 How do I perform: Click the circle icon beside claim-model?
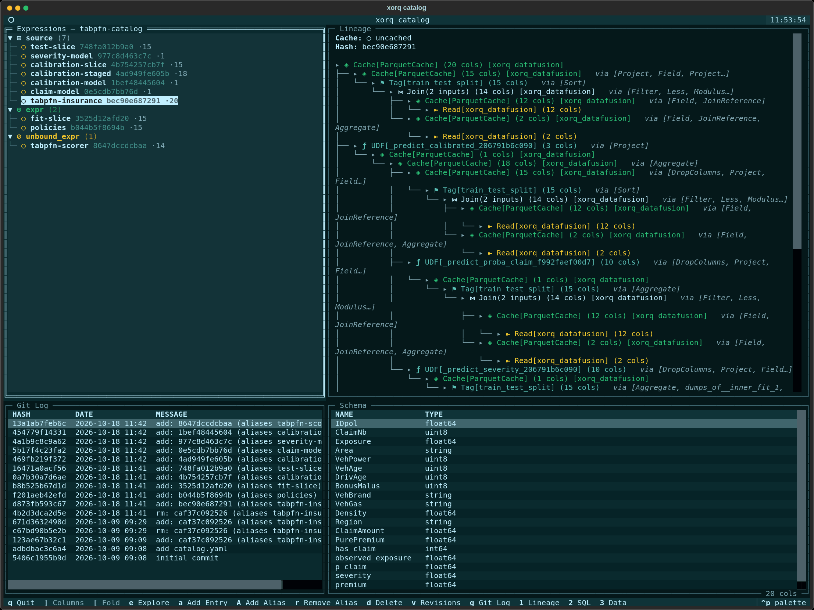(24, 92)
